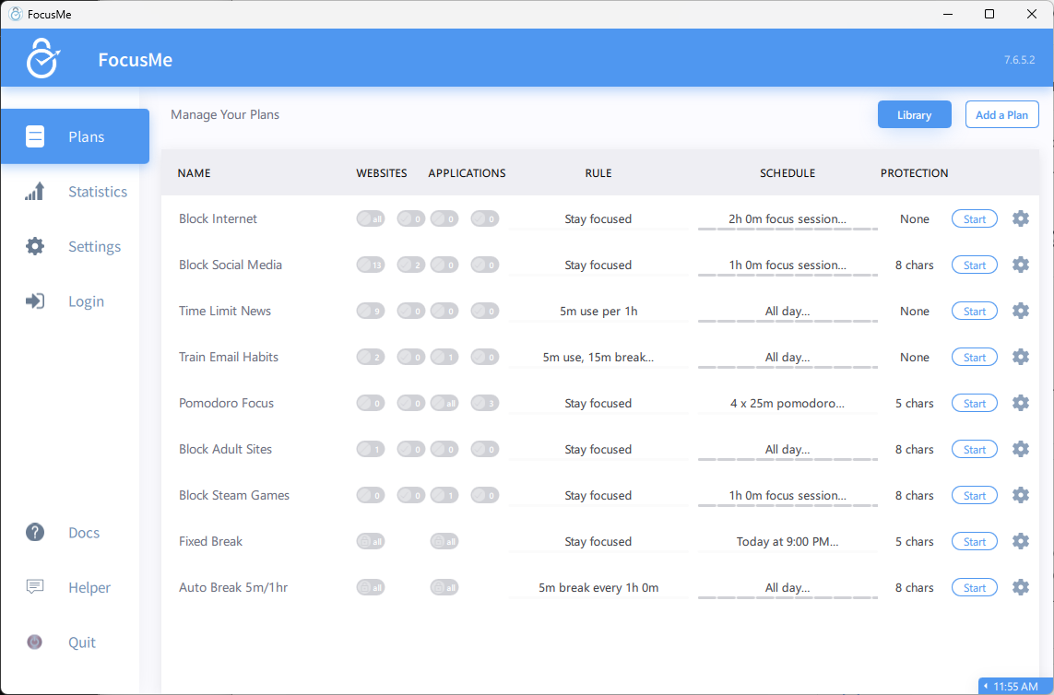Open settings gear for Pomodoro Focus plan
The width and height of the screenshot is (1054, 695).
(x=1021, y=403)
